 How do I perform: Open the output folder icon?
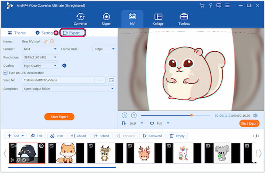coord(112,80)
